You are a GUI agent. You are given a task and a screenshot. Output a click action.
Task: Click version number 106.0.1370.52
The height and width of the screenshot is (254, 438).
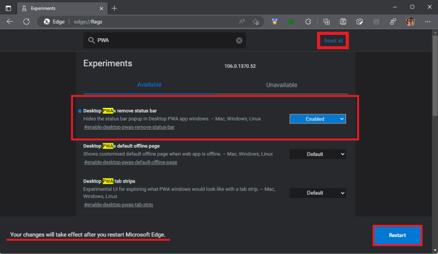pyautogui.click(x=240, y=66)
